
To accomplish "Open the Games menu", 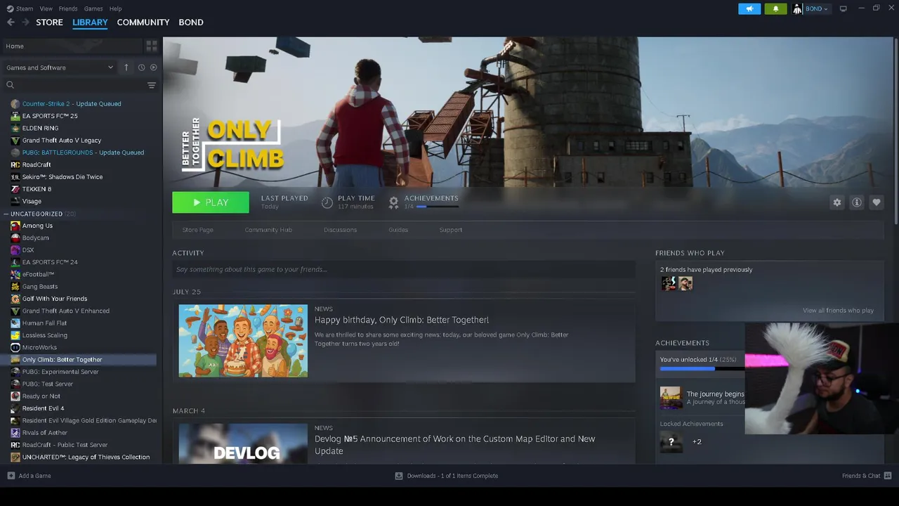I will click(93, 8).
